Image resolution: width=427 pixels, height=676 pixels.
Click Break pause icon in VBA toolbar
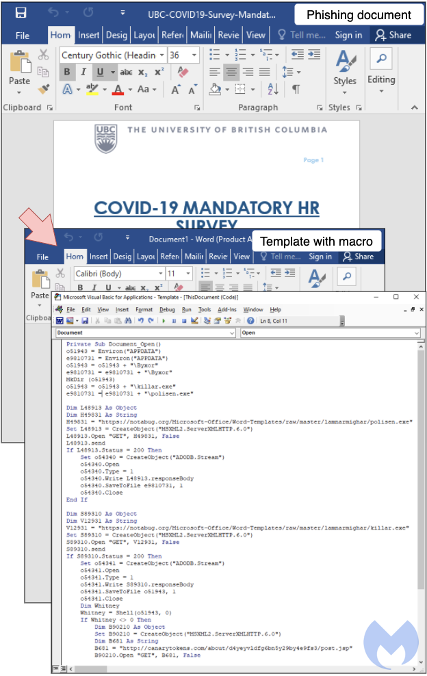point(174,321)
